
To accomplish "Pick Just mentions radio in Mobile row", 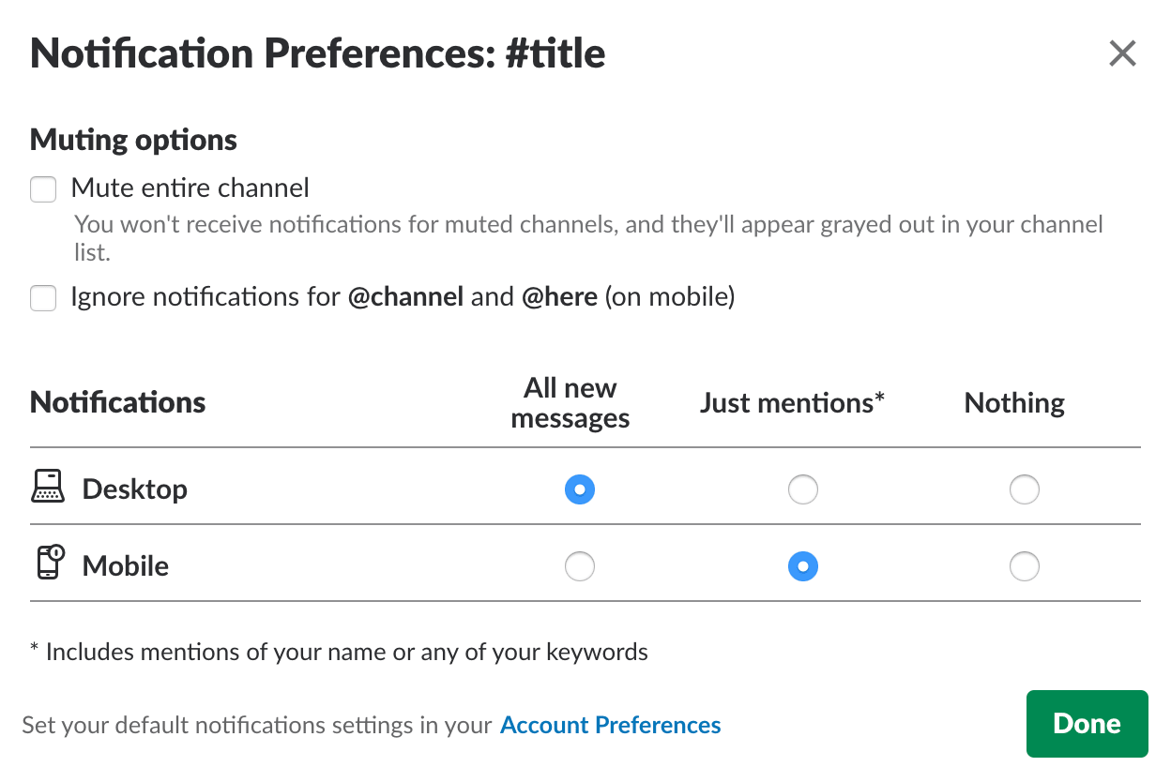I will point(802,566).
